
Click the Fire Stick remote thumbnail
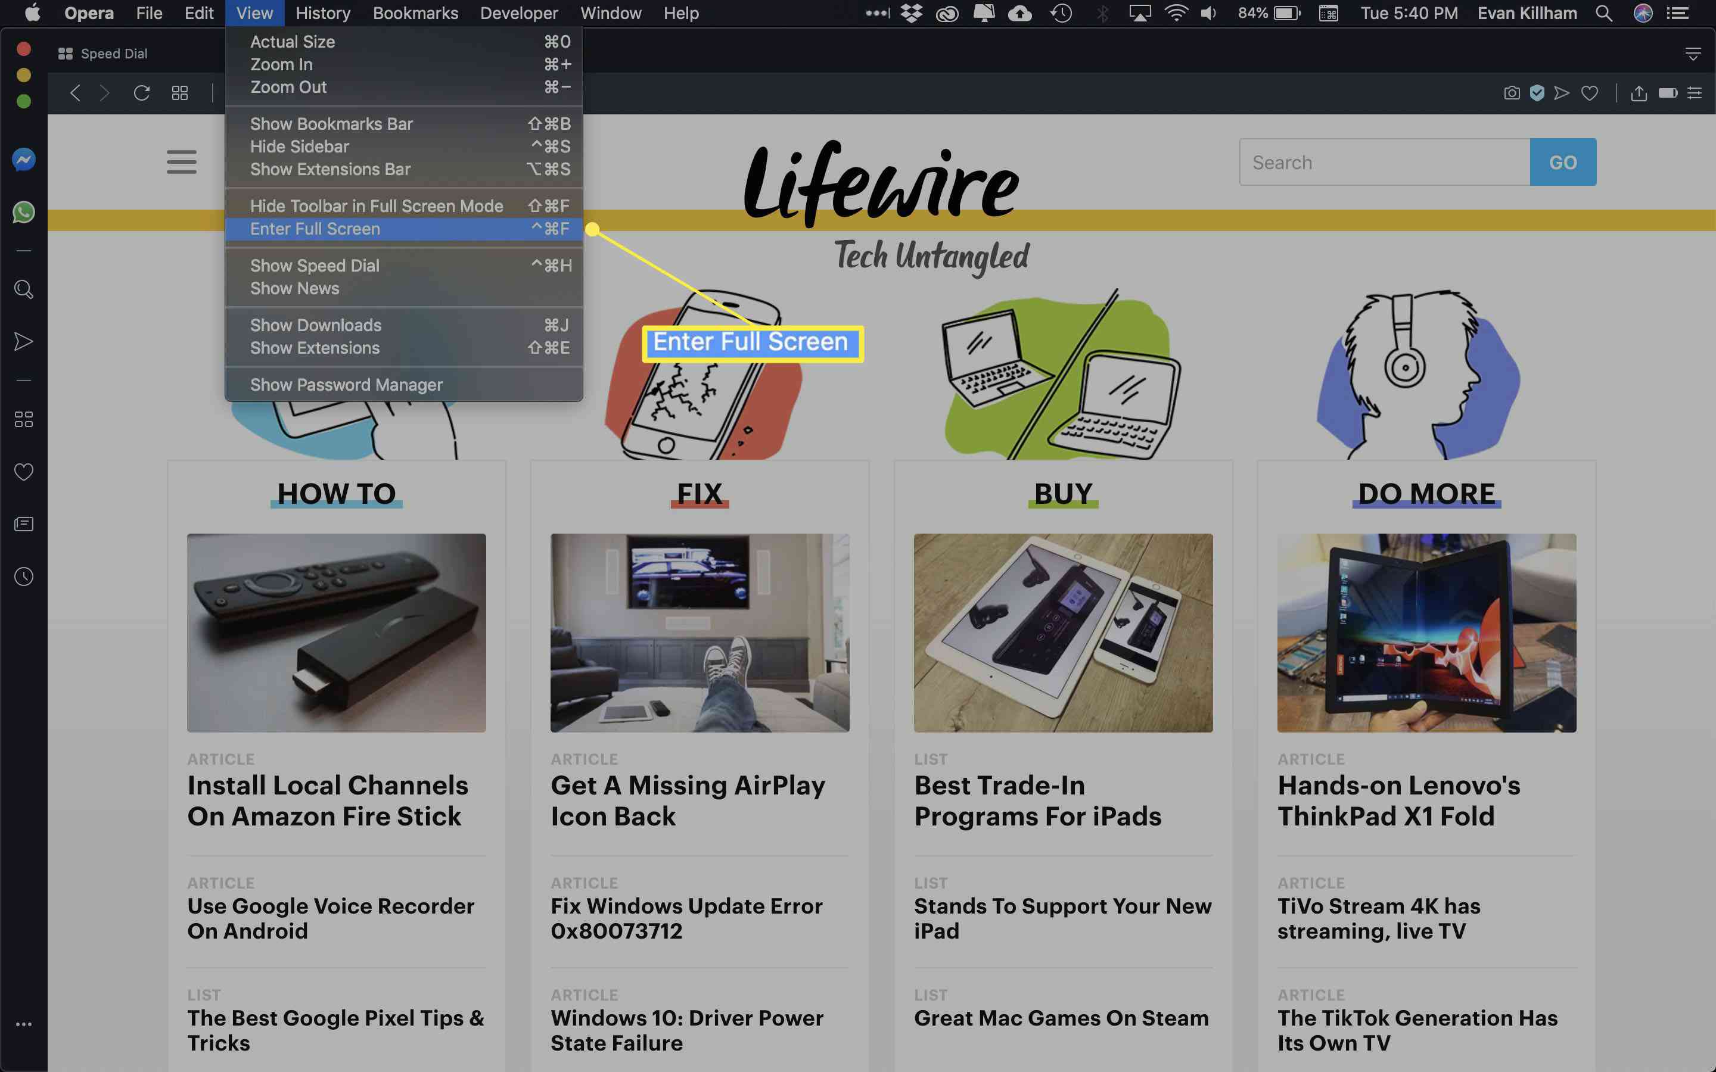pos(336,633)
